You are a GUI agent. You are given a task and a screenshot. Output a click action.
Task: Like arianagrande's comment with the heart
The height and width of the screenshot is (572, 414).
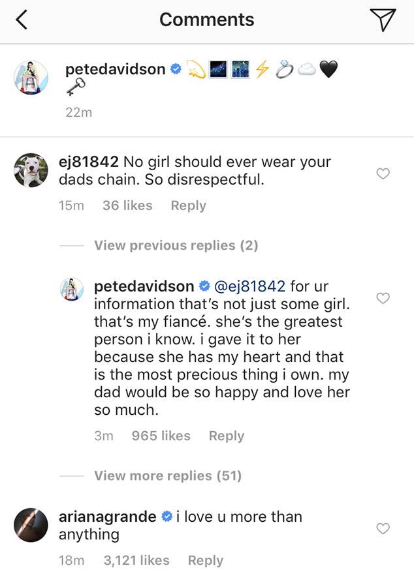383,528
